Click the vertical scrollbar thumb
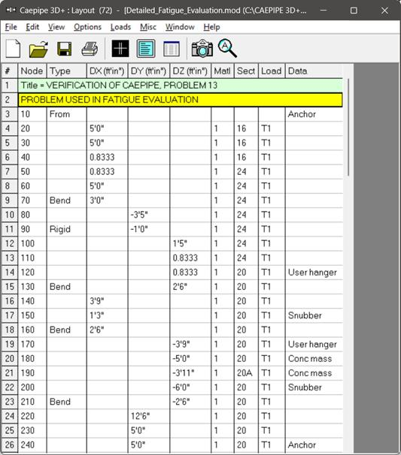Viewport: 401px width, 455px height. click(348, 127)
